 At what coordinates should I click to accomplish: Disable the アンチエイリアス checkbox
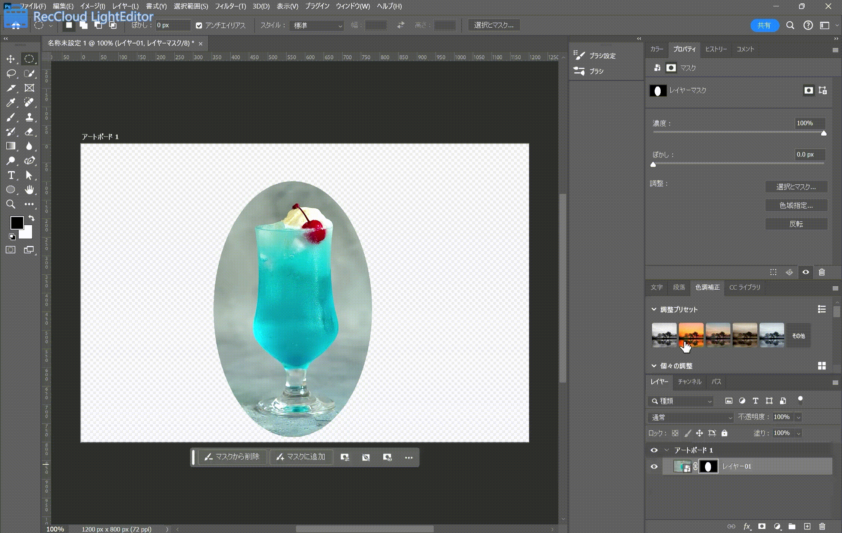click(199, 25)
